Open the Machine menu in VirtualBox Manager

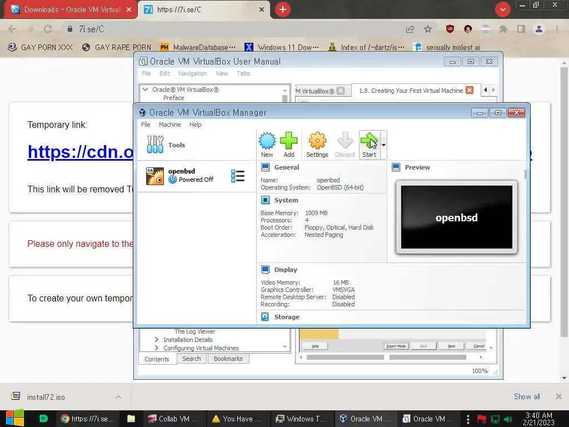pyautogui.click(x=169, y=125)
